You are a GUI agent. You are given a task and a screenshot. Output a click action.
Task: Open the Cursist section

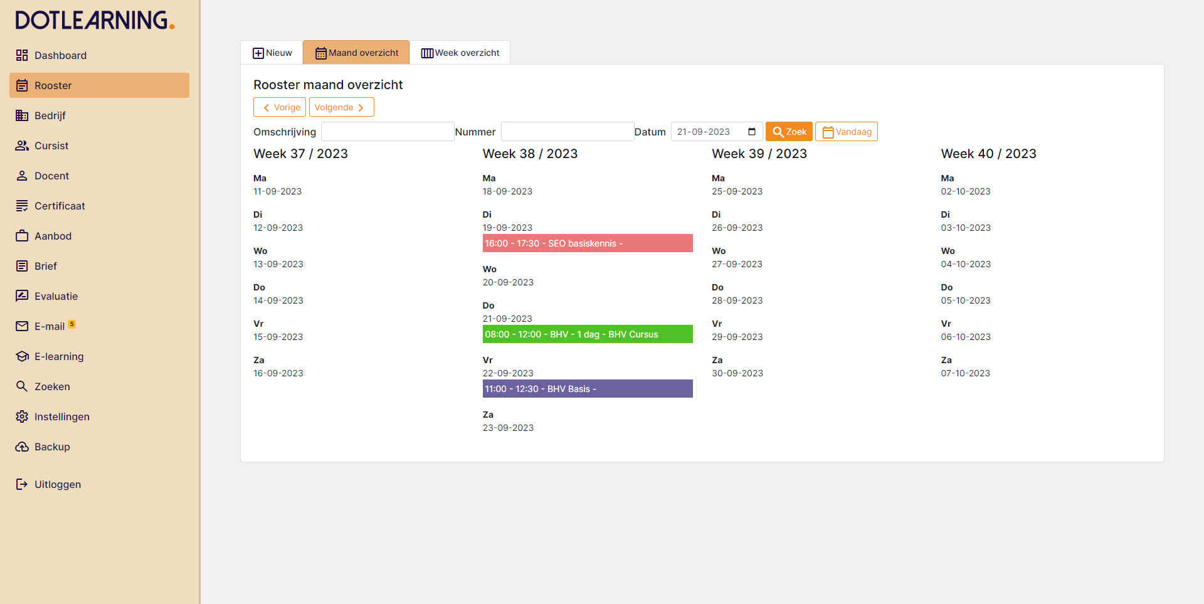coord(51,146)
